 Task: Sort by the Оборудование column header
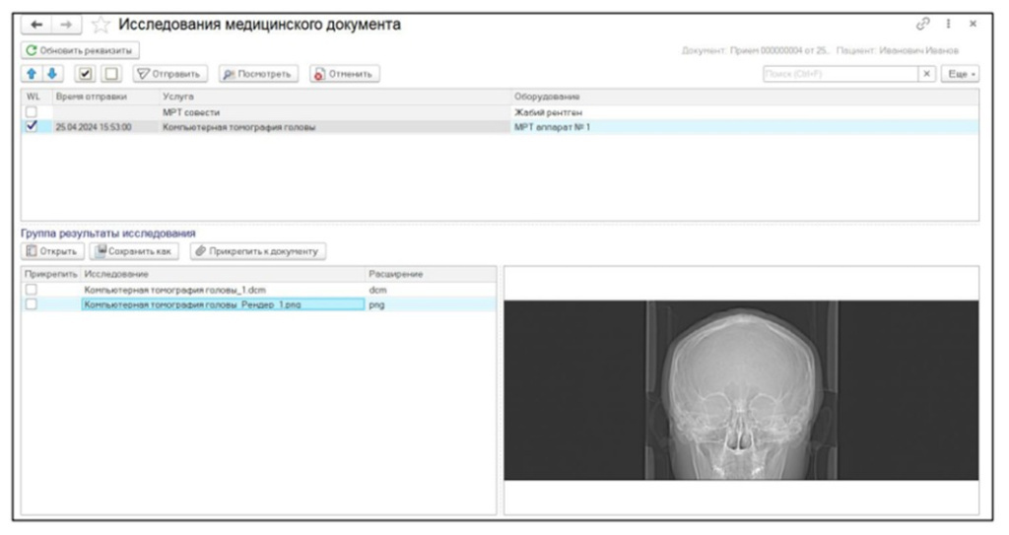click(x=745, y=97)
